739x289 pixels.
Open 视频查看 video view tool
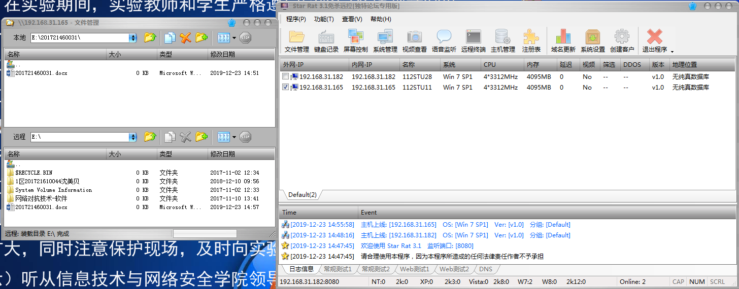[x=415, y=42]
